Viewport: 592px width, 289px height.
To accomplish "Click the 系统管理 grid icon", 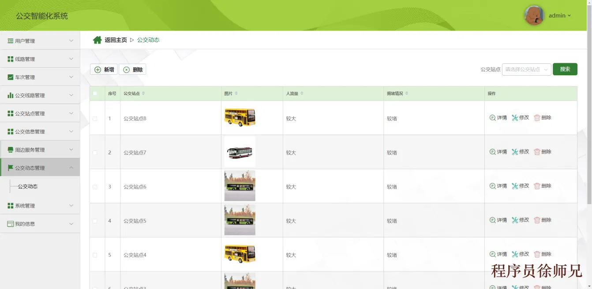I will point(11,205).
